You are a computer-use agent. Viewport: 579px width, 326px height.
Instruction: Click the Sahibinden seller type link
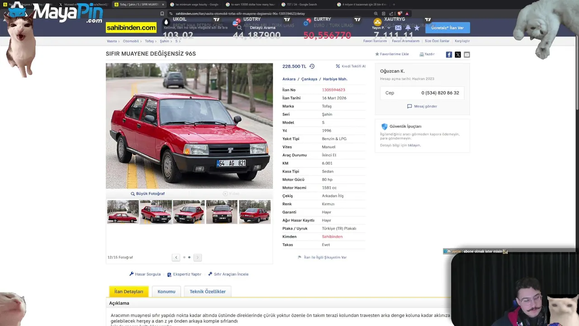[x=332, y=237]
